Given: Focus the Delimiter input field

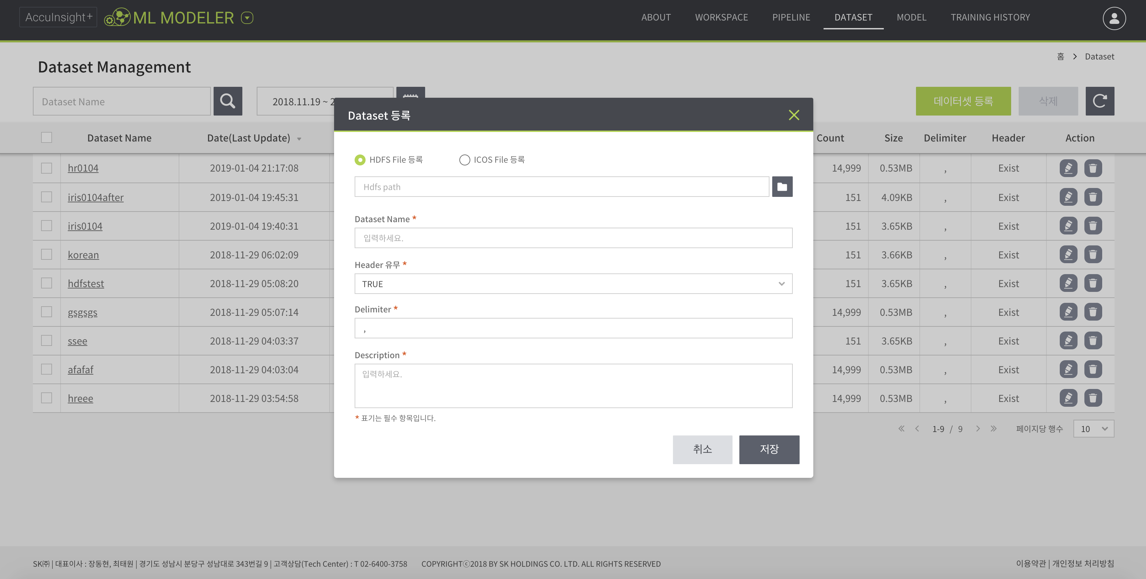Looking at the screenshot, I should (573, 328).
